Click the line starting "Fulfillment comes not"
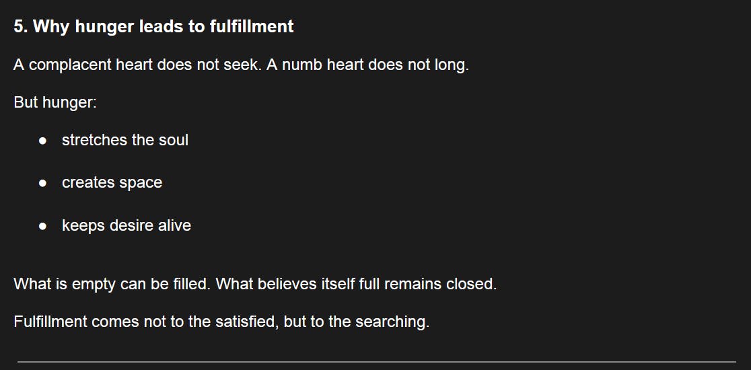The height and width of the screenshot is (370, 751). coord(221,322)
